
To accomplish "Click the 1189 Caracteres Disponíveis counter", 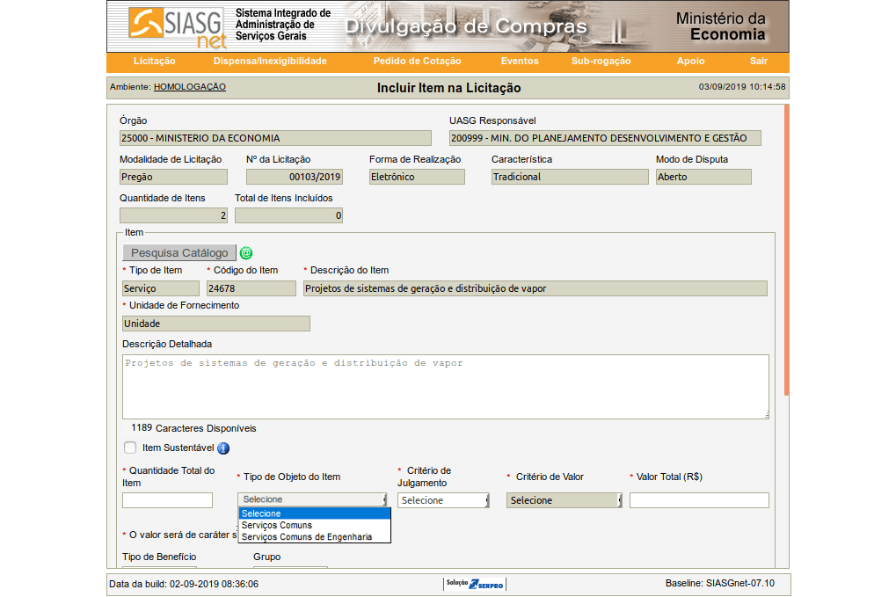I will click(x=193, y=428).
